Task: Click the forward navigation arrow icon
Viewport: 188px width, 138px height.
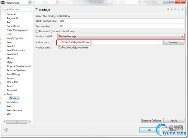Action: (x=175, y=9)
